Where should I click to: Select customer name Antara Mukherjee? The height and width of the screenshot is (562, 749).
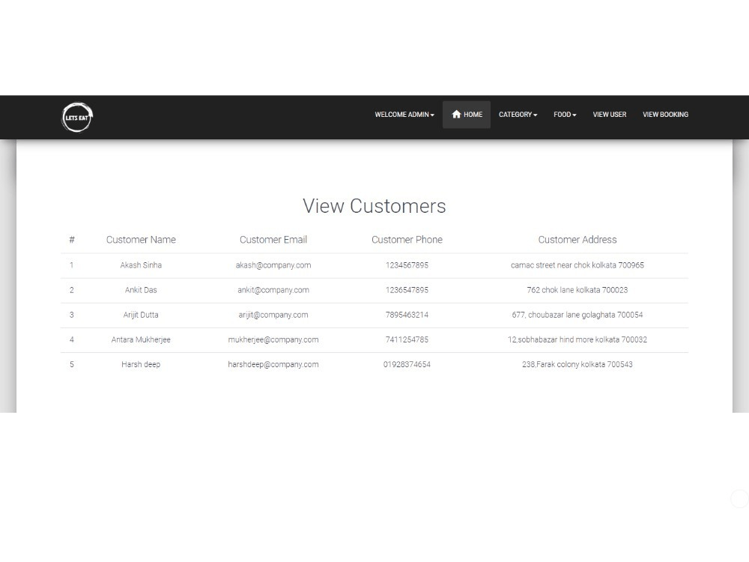coord(141,339)
